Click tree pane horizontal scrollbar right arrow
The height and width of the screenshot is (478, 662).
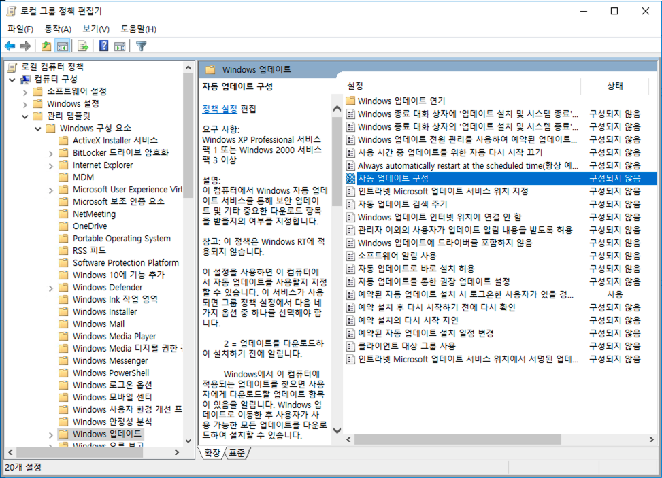tap(177, 452)
